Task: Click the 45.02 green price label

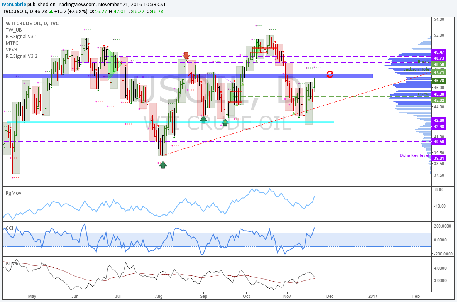Action: pyautogui.click(x=439, y=100)
